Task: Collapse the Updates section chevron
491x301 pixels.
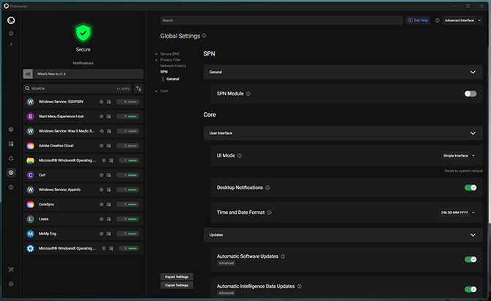Action: [473, 235]
